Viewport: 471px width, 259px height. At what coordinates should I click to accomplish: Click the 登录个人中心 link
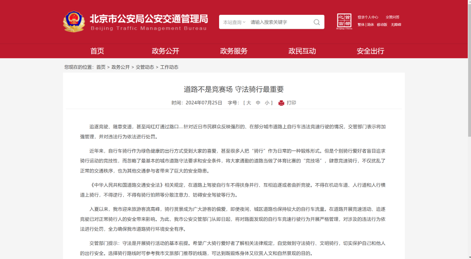[x=368, y=17]
